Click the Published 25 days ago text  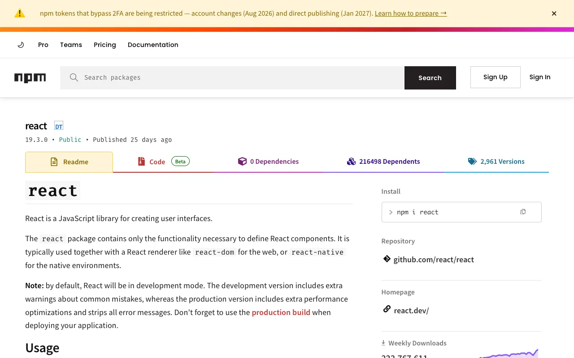(132, 140)
